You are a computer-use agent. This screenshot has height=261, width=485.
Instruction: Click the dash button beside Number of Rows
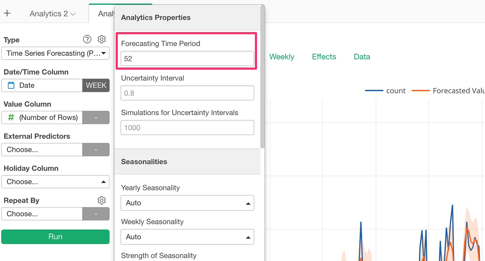96,118
